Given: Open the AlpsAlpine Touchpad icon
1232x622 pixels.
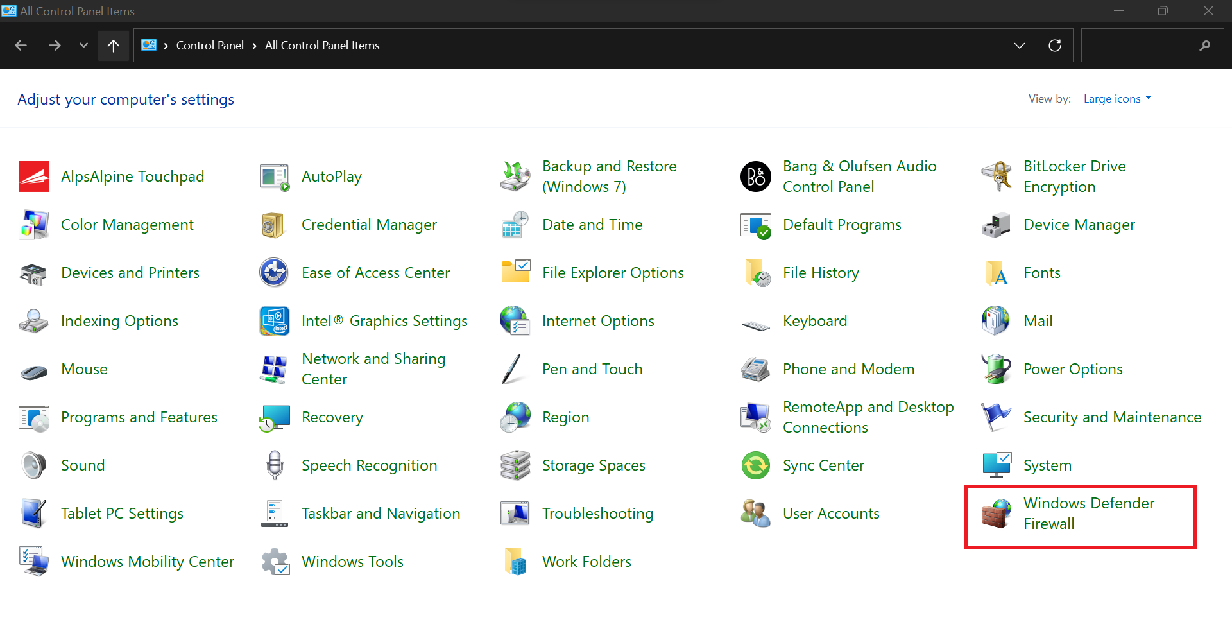Looking at the screenshot, I should pyautogui.click(x=34, y=177).
